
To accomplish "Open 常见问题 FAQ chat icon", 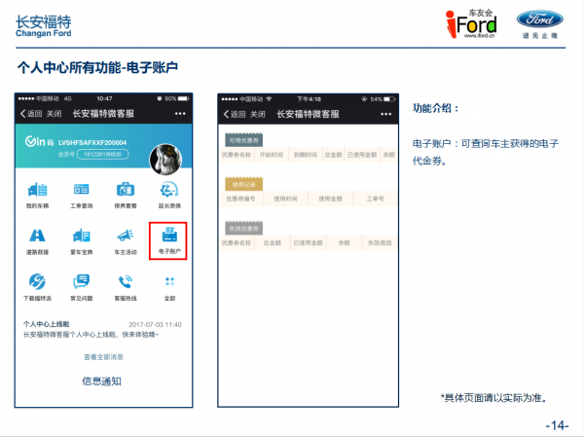I will (81, 281).
